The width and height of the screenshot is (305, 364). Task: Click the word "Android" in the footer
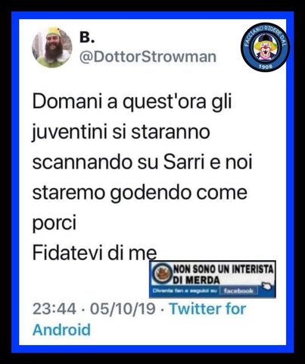coord(61,330)
